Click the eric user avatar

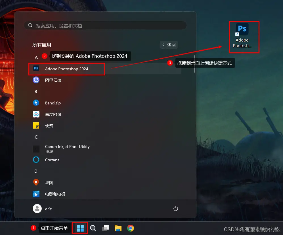pos(37,209)
